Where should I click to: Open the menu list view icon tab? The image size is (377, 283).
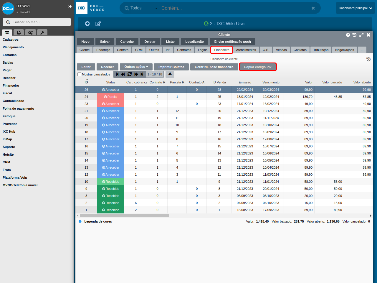[7, 33]
